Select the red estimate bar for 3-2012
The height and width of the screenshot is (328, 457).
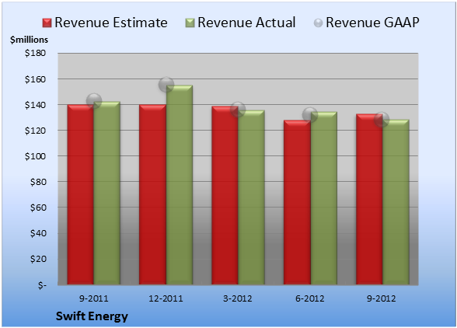click(x=225, y=195)
